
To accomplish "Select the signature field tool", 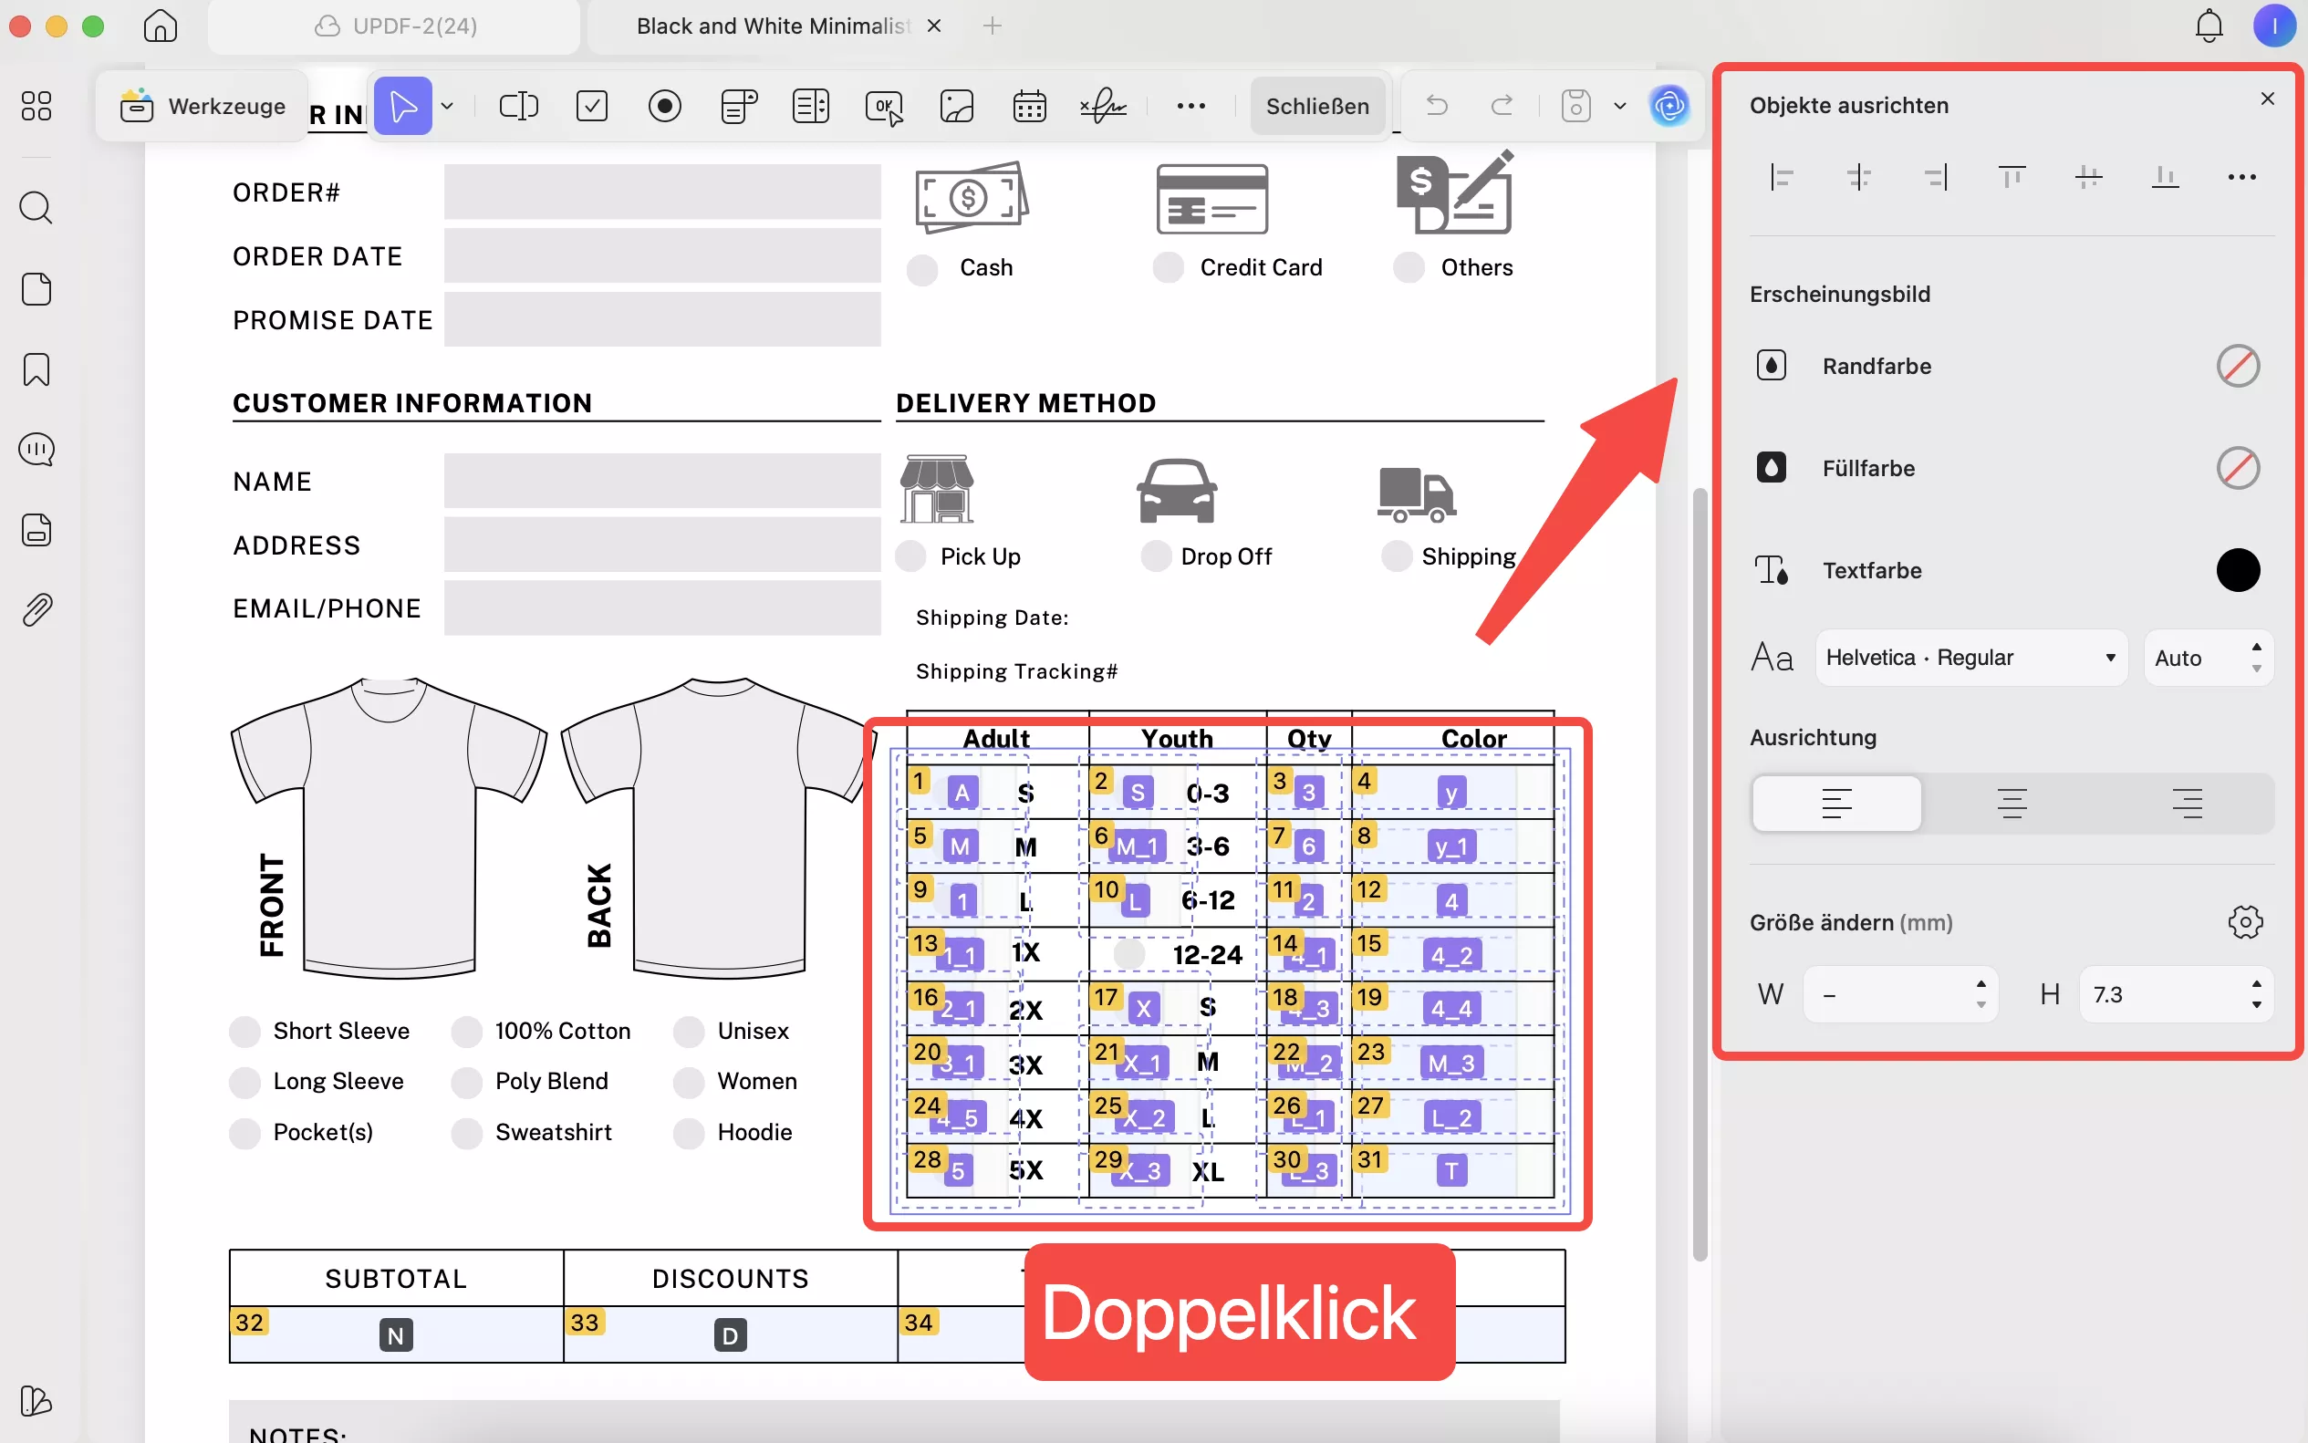I will (x=1102, y=106).
